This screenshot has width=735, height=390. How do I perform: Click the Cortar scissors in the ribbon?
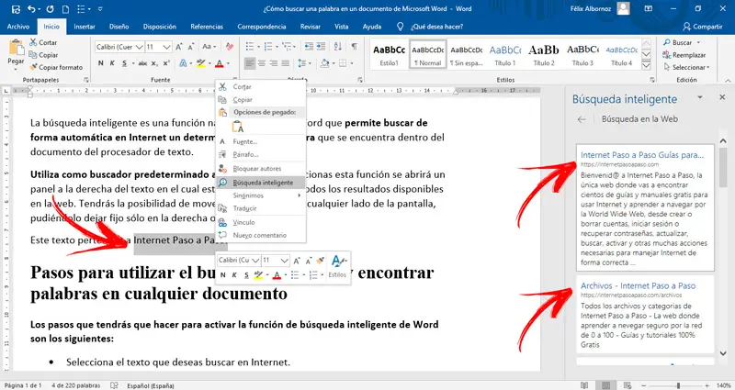coord(33,42)
